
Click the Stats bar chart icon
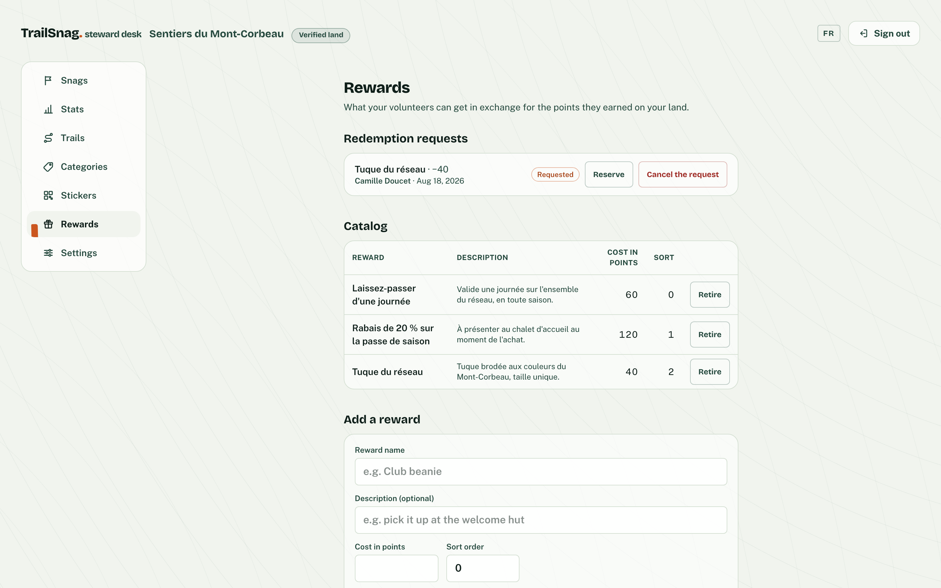click(48, 109)
